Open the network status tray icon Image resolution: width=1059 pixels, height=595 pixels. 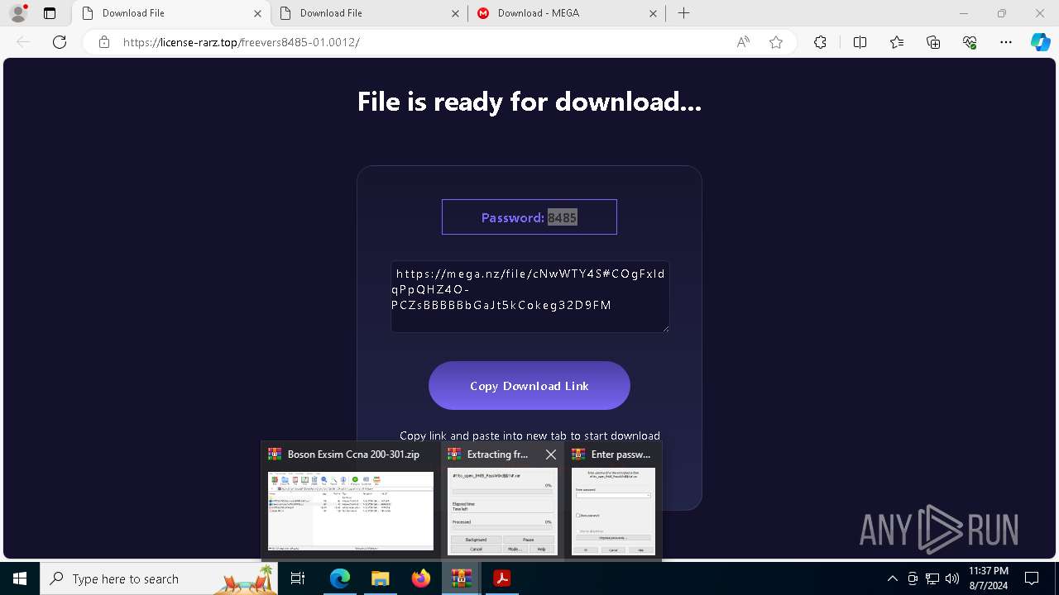pyautogui.click(x=932, y=578)
